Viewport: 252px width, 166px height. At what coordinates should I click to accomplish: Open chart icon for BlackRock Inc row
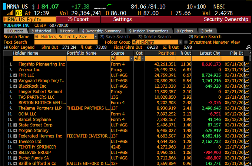point(246,86)
